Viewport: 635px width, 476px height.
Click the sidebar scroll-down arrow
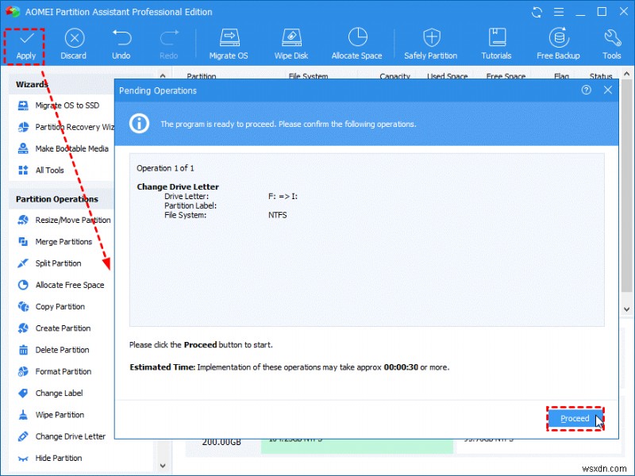[x=162, y=467]
